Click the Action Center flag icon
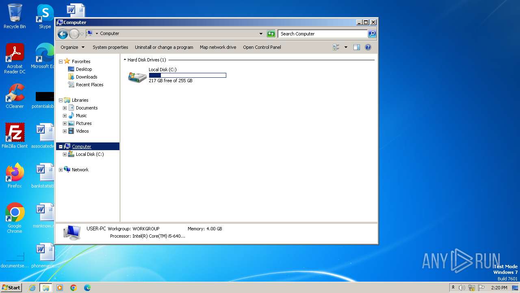Image resolution: width=520 pixels, height=293 pixels. click(x=481, y=288)
